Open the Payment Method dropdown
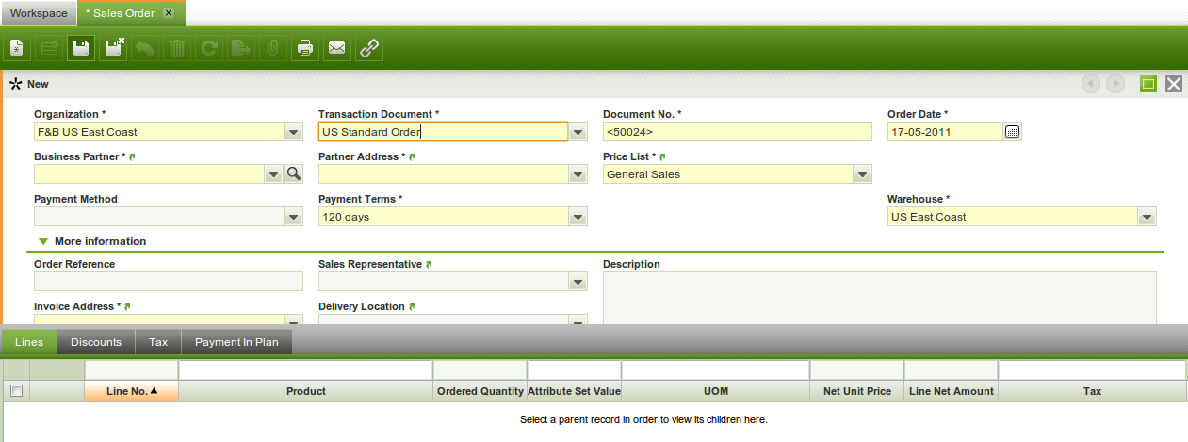Viewport: 1188px width, 442px height. tap(293, 217)
